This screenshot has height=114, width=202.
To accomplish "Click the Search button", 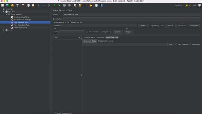I will pyautogui.click(x=118, y=32).
